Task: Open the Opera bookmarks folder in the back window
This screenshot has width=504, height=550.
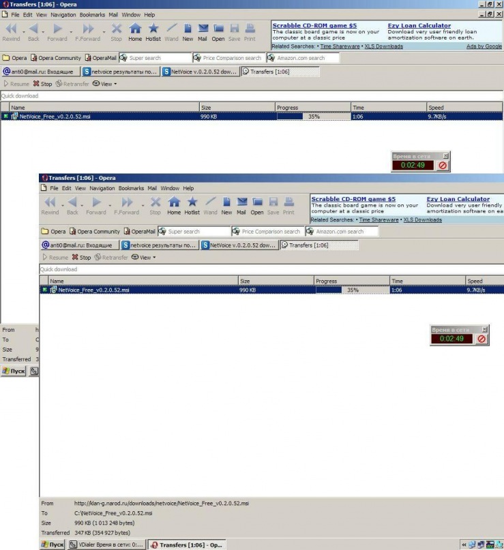Action: click(14, 58)
